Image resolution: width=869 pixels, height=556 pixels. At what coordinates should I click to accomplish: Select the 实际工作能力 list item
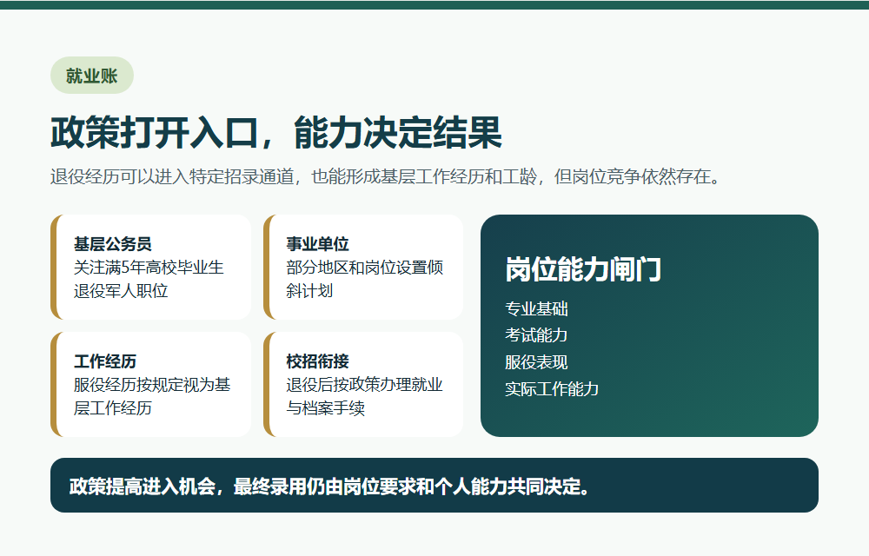[552, 388]
